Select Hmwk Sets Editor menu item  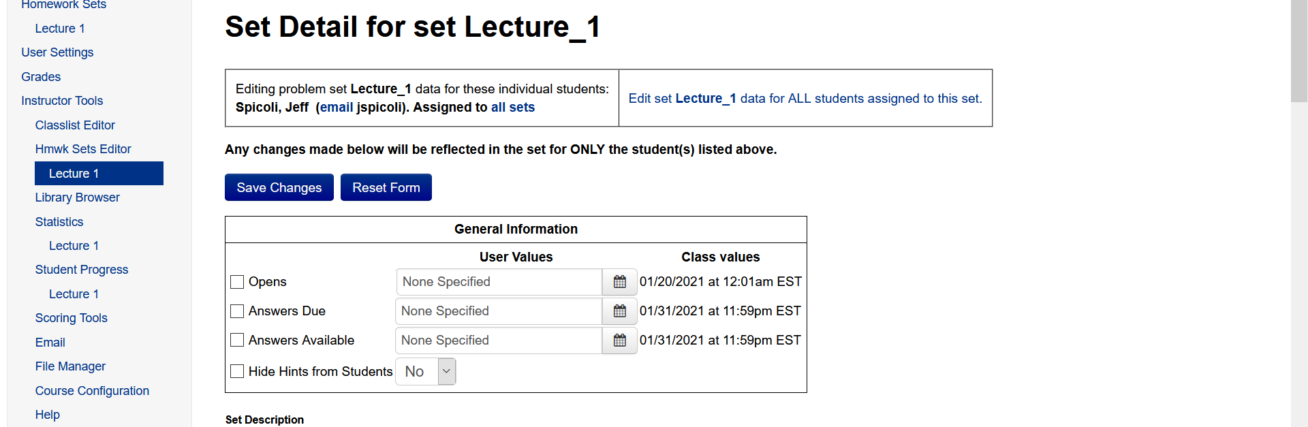coord(83,149)
